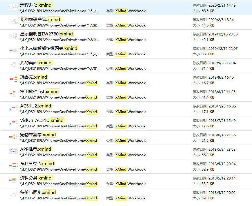Select the date 2018/5/24 23:53
252x206 pixels.
pyautogui.click(x=222, y=149)
